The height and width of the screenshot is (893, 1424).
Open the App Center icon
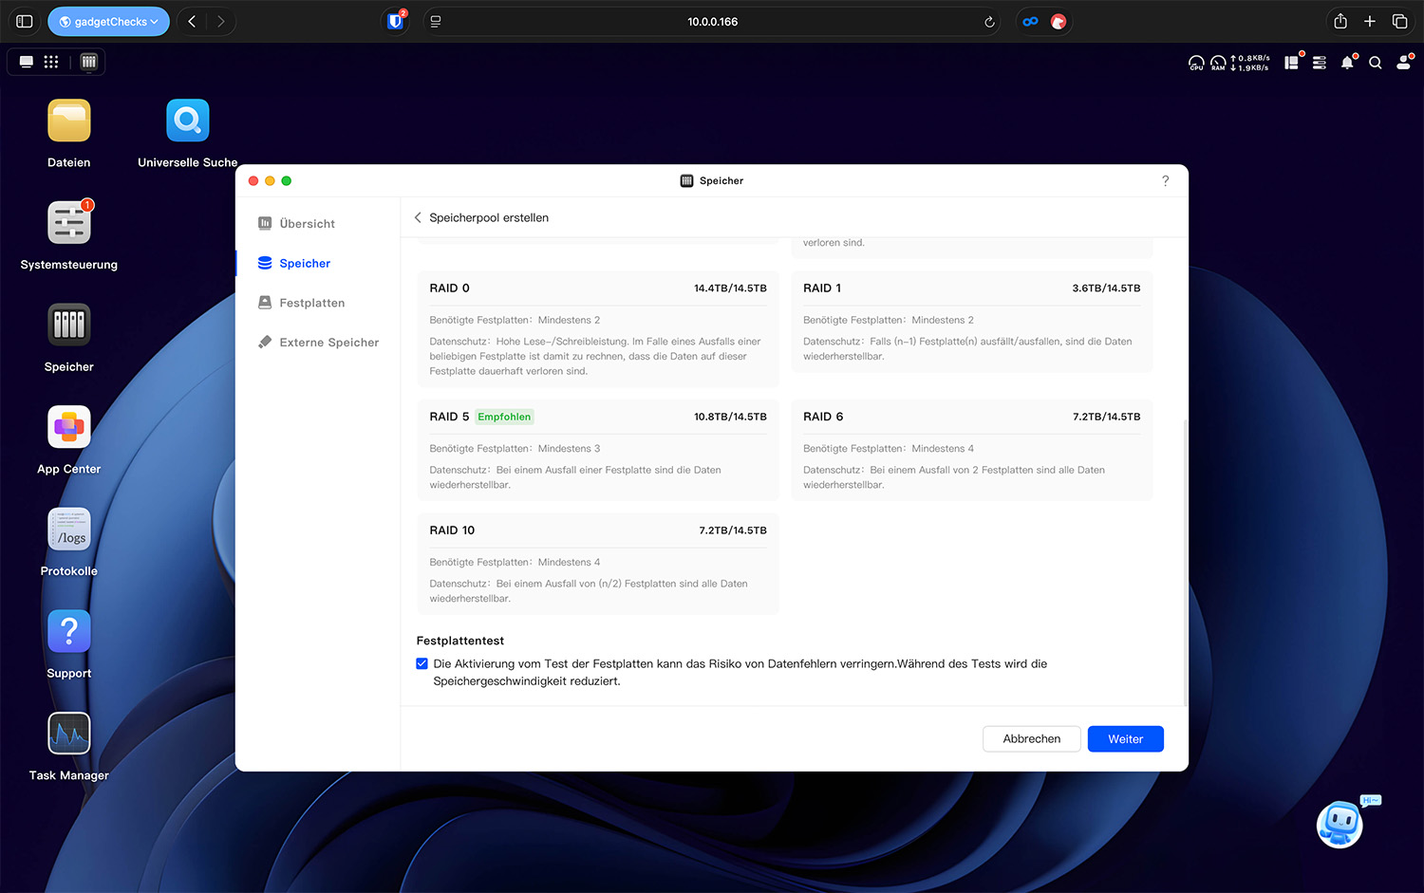point(69,428)
